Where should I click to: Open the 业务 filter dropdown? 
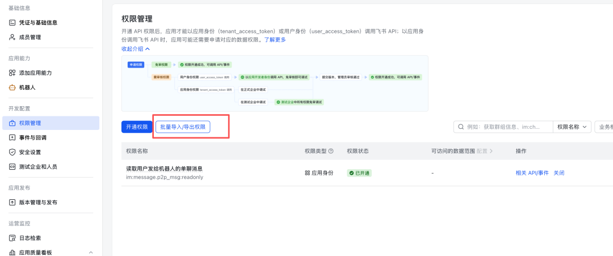click(604, 127)
